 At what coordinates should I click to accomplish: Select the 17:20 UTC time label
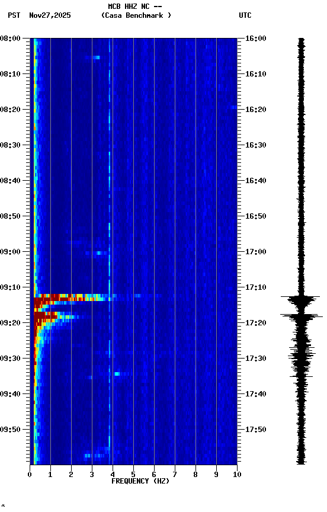tap(256, 323)
